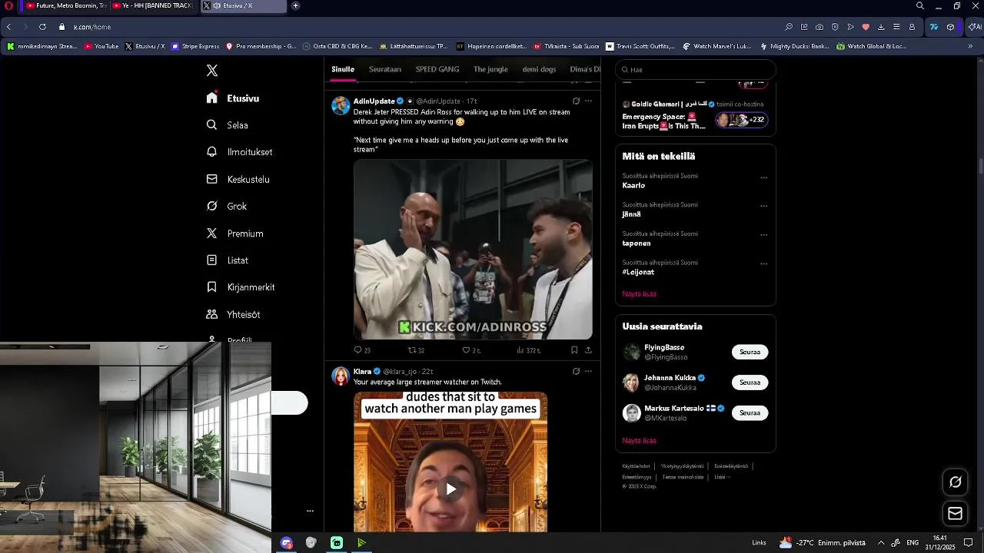Viewport: 984px width, 553px height.
Task: Open the floating Grok button
Action: 956,482
